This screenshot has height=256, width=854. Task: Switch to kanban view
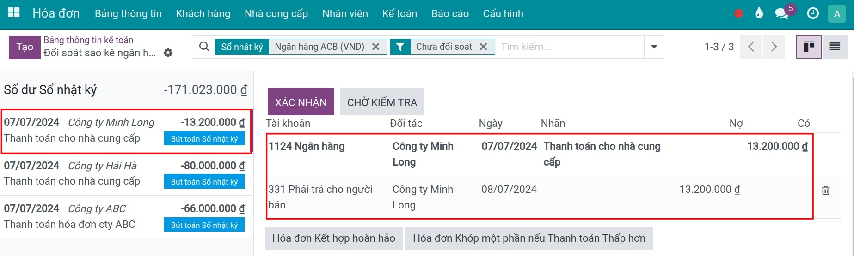click(x=809, y=47)
